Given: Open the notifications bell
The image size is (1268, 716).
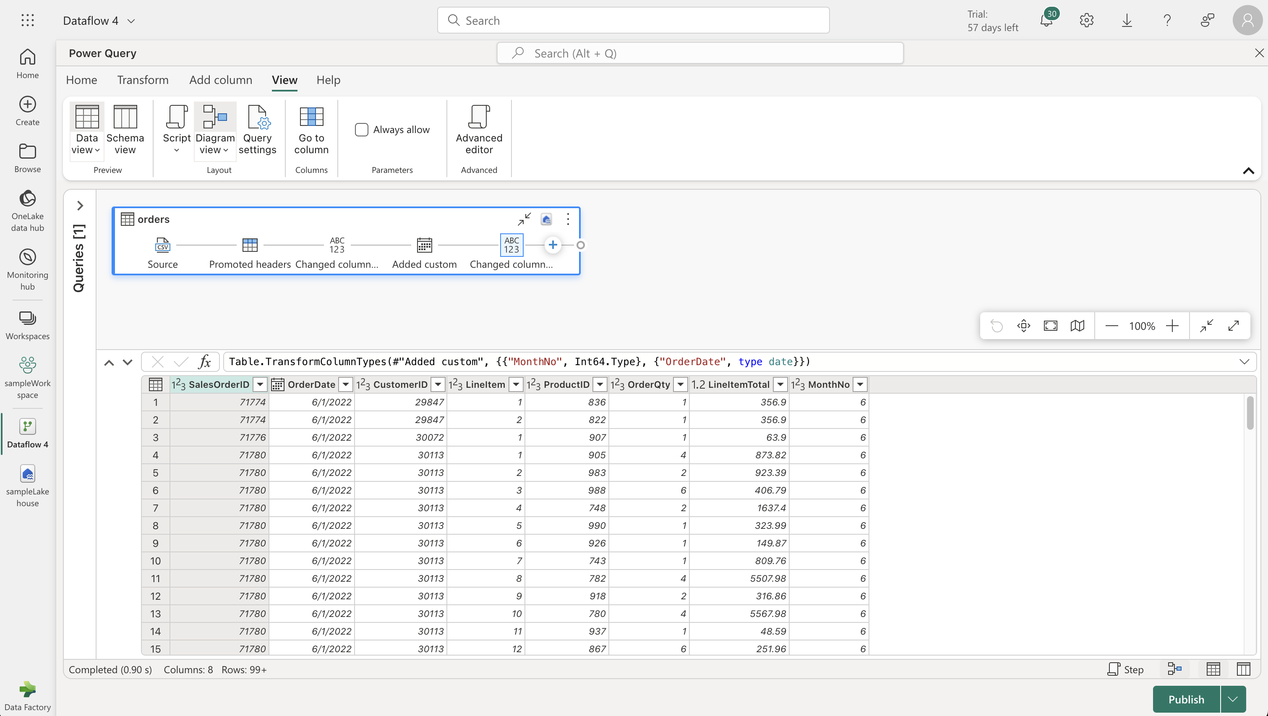Looking at the screenshot, I should pyautogui.click(x=1046, y=20).
